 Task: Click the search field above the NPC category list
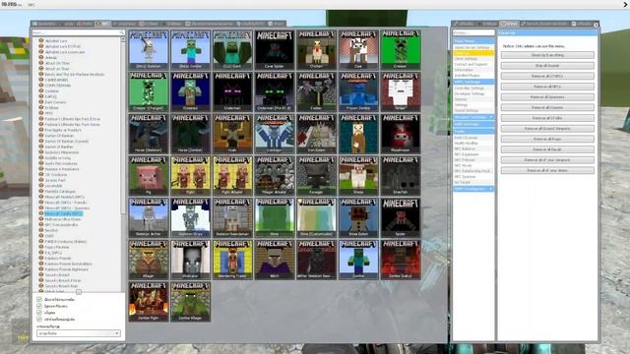pos(79,32)
